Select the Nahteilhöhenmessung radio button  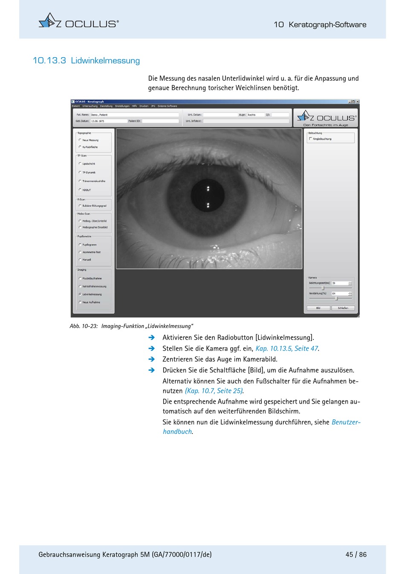80,287
